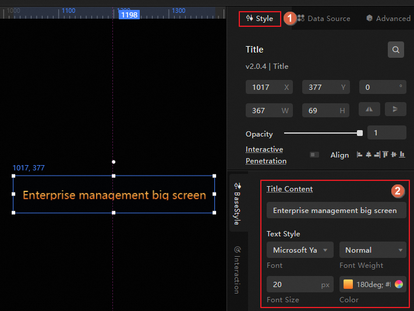Open the Advanced tab

pyautogui.click(x=388, y=19)
